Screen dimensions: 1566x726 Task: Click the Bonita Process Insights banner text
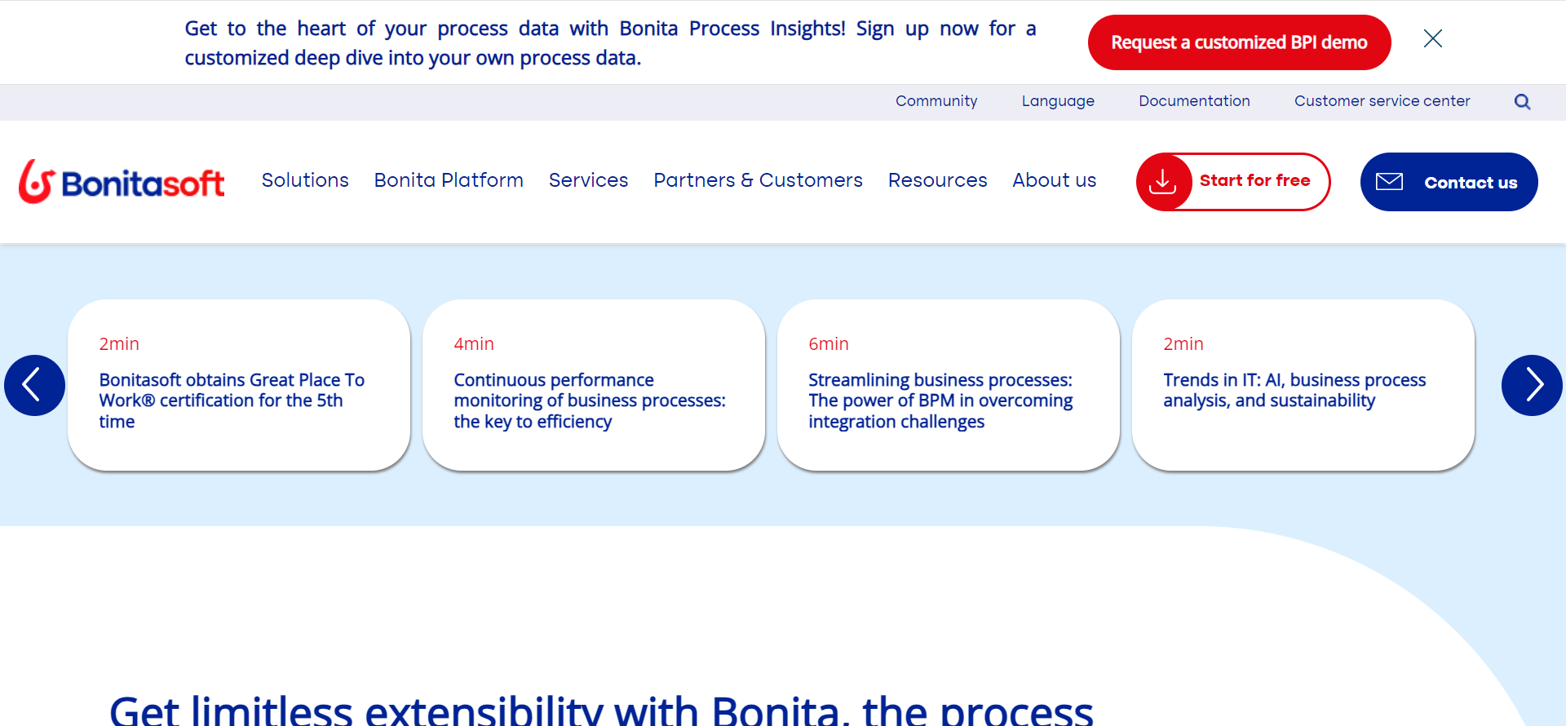pos(610,43)
